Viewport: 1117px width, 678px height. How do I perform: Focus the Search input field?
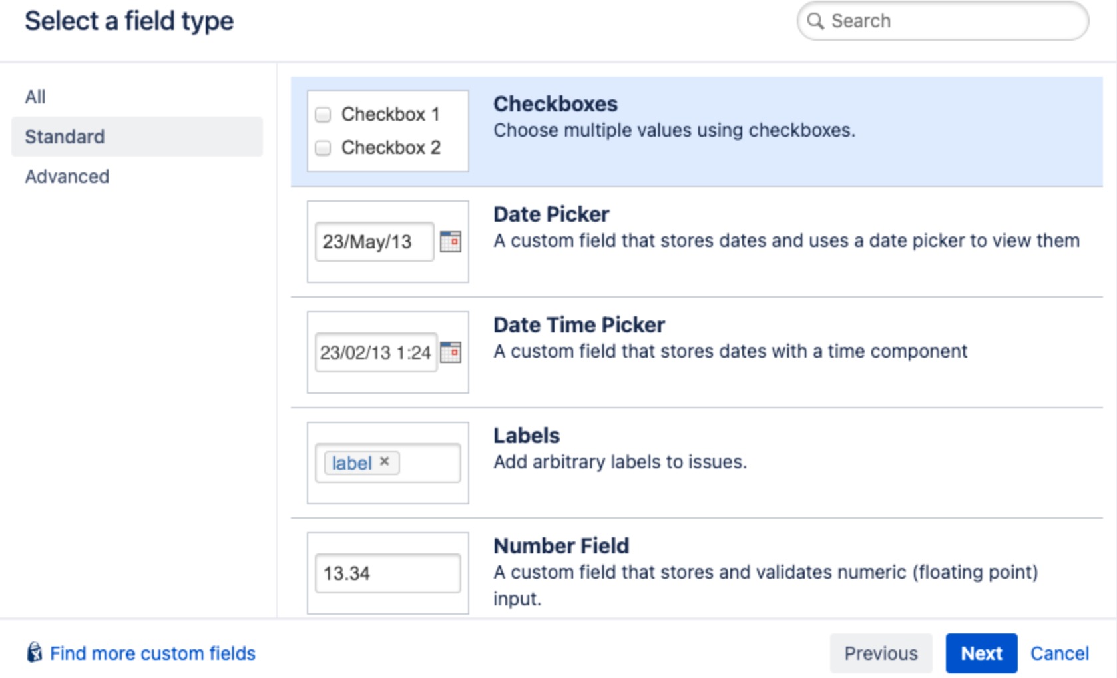943,21
